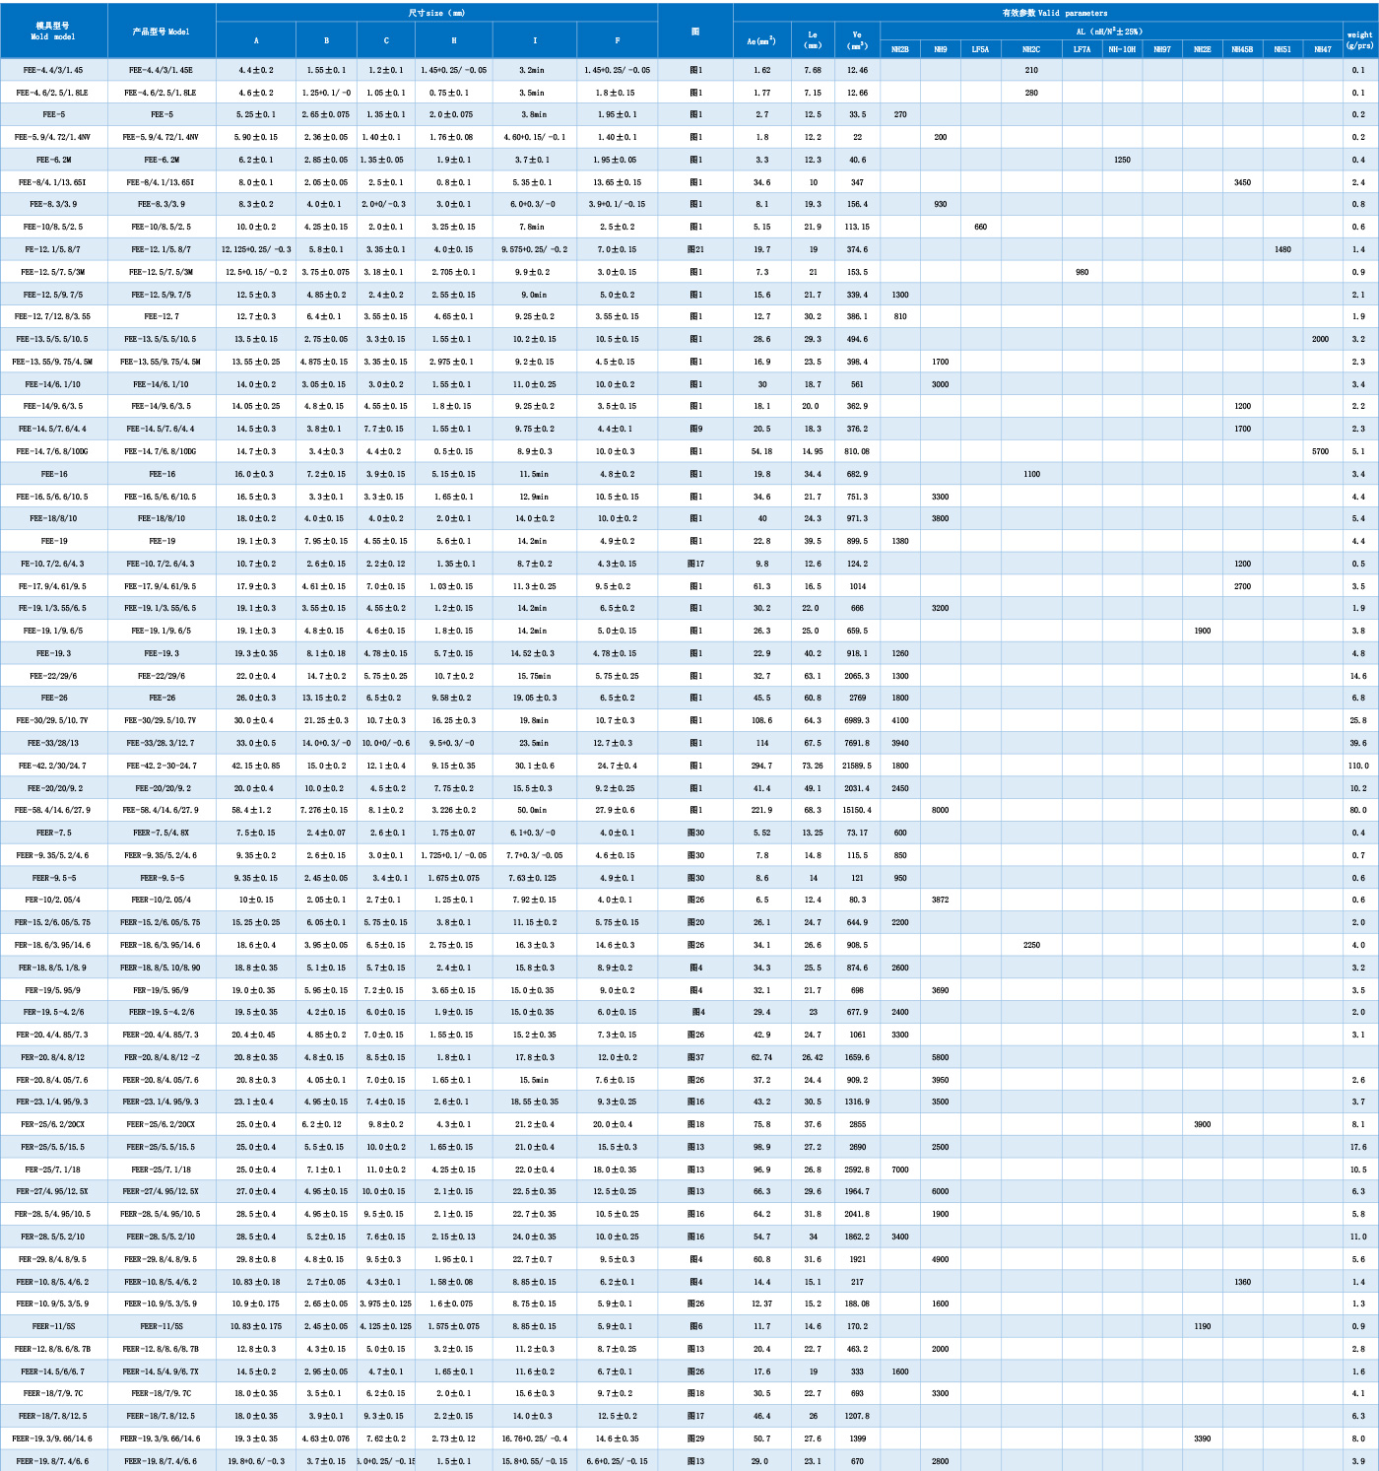Click the weight value 110.0 cell
Viewport: 1379px width, 1471px height.
tap(1358, 766)
